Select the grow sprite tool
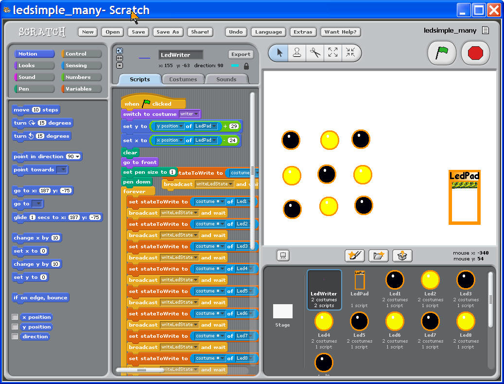This screenshot has height=384, width=504. [332, 53]
